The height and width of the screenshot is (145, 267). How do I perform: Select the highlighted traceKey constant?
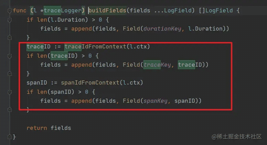point(157,65)
